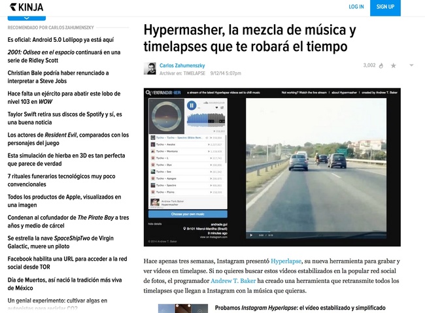
Task: Click the star icon to favorite article
Action: point(393,66)
